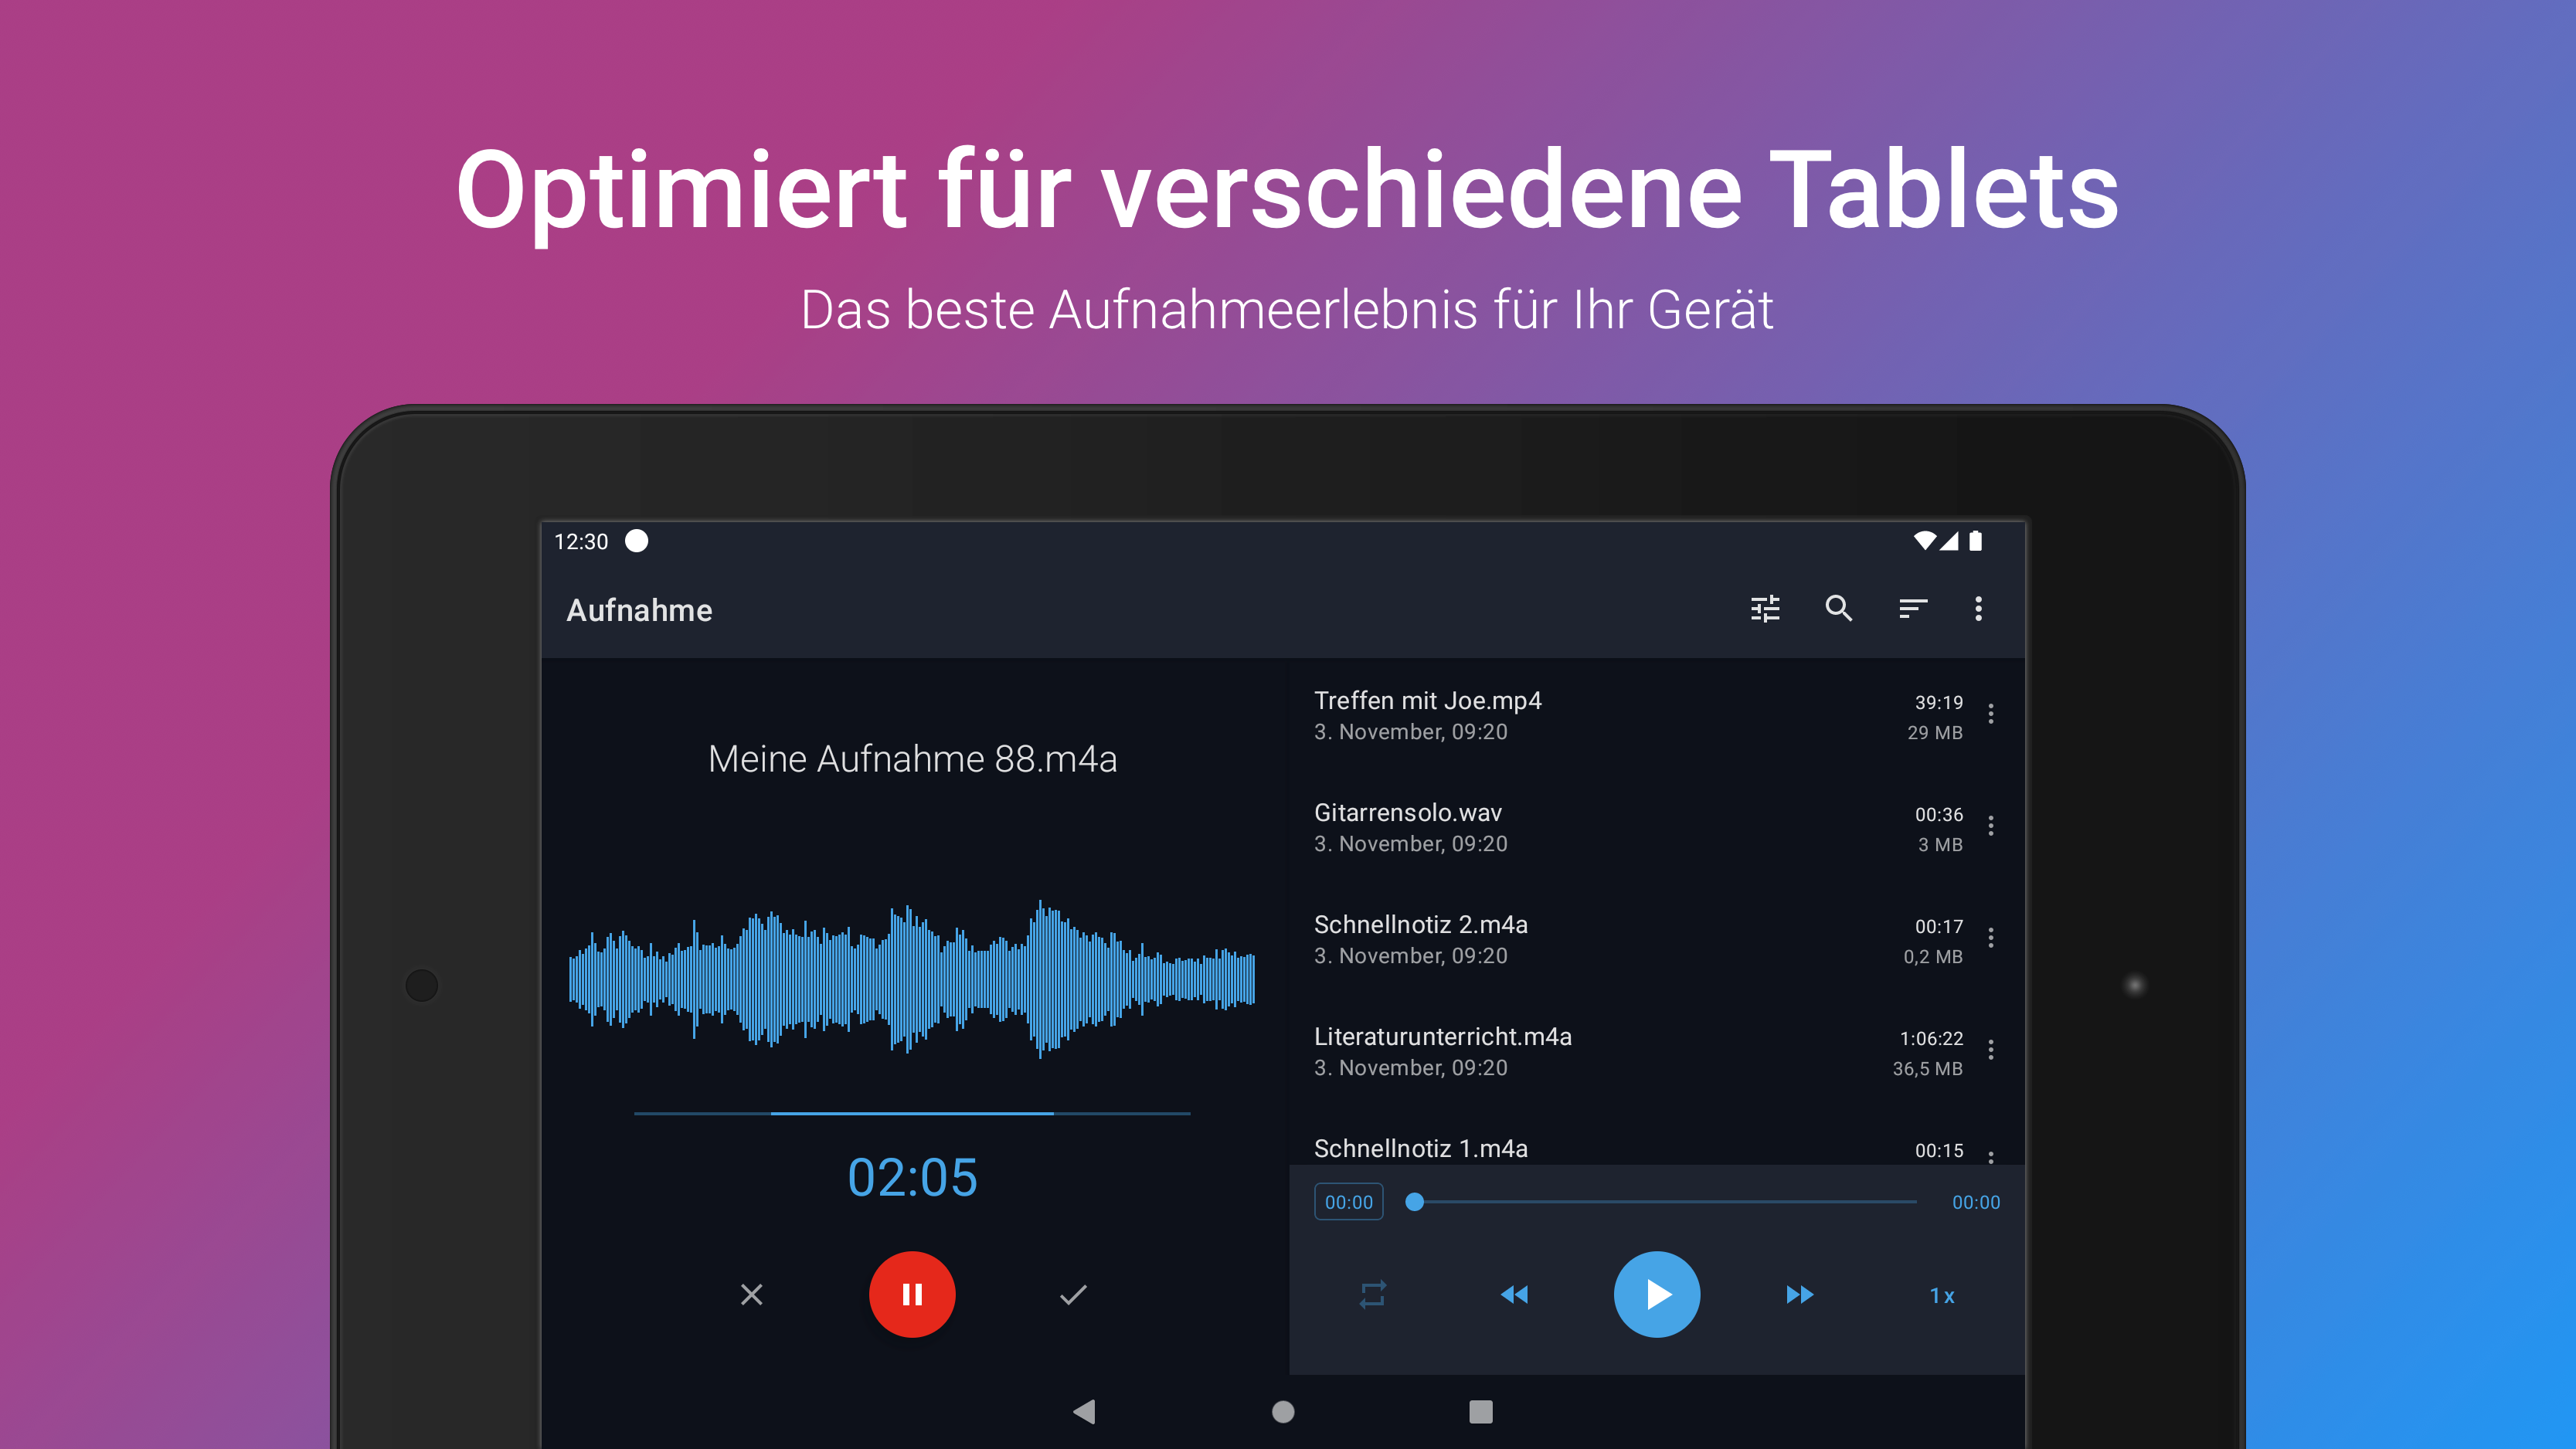
Task: Discard the recording with the X icon
Action: click(x=752, y=1295)
